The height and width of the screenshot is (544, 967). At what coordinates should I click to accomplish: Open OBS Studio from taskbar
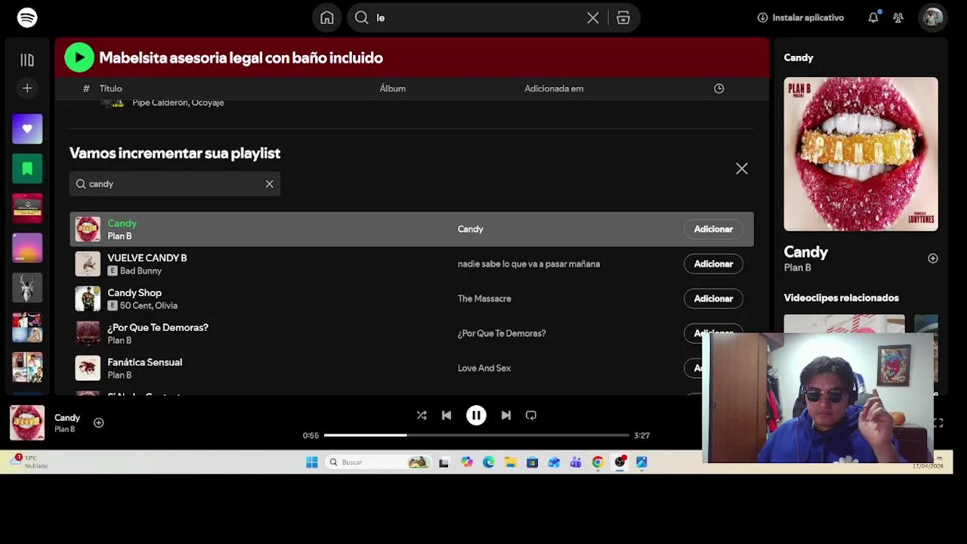point(620,462)
